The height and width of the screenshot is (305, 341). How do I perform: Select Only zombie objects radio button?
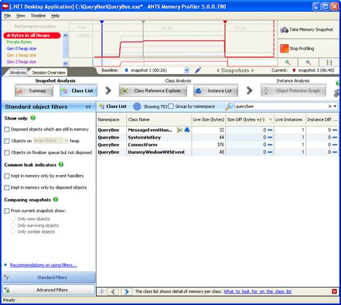[13, 232]
